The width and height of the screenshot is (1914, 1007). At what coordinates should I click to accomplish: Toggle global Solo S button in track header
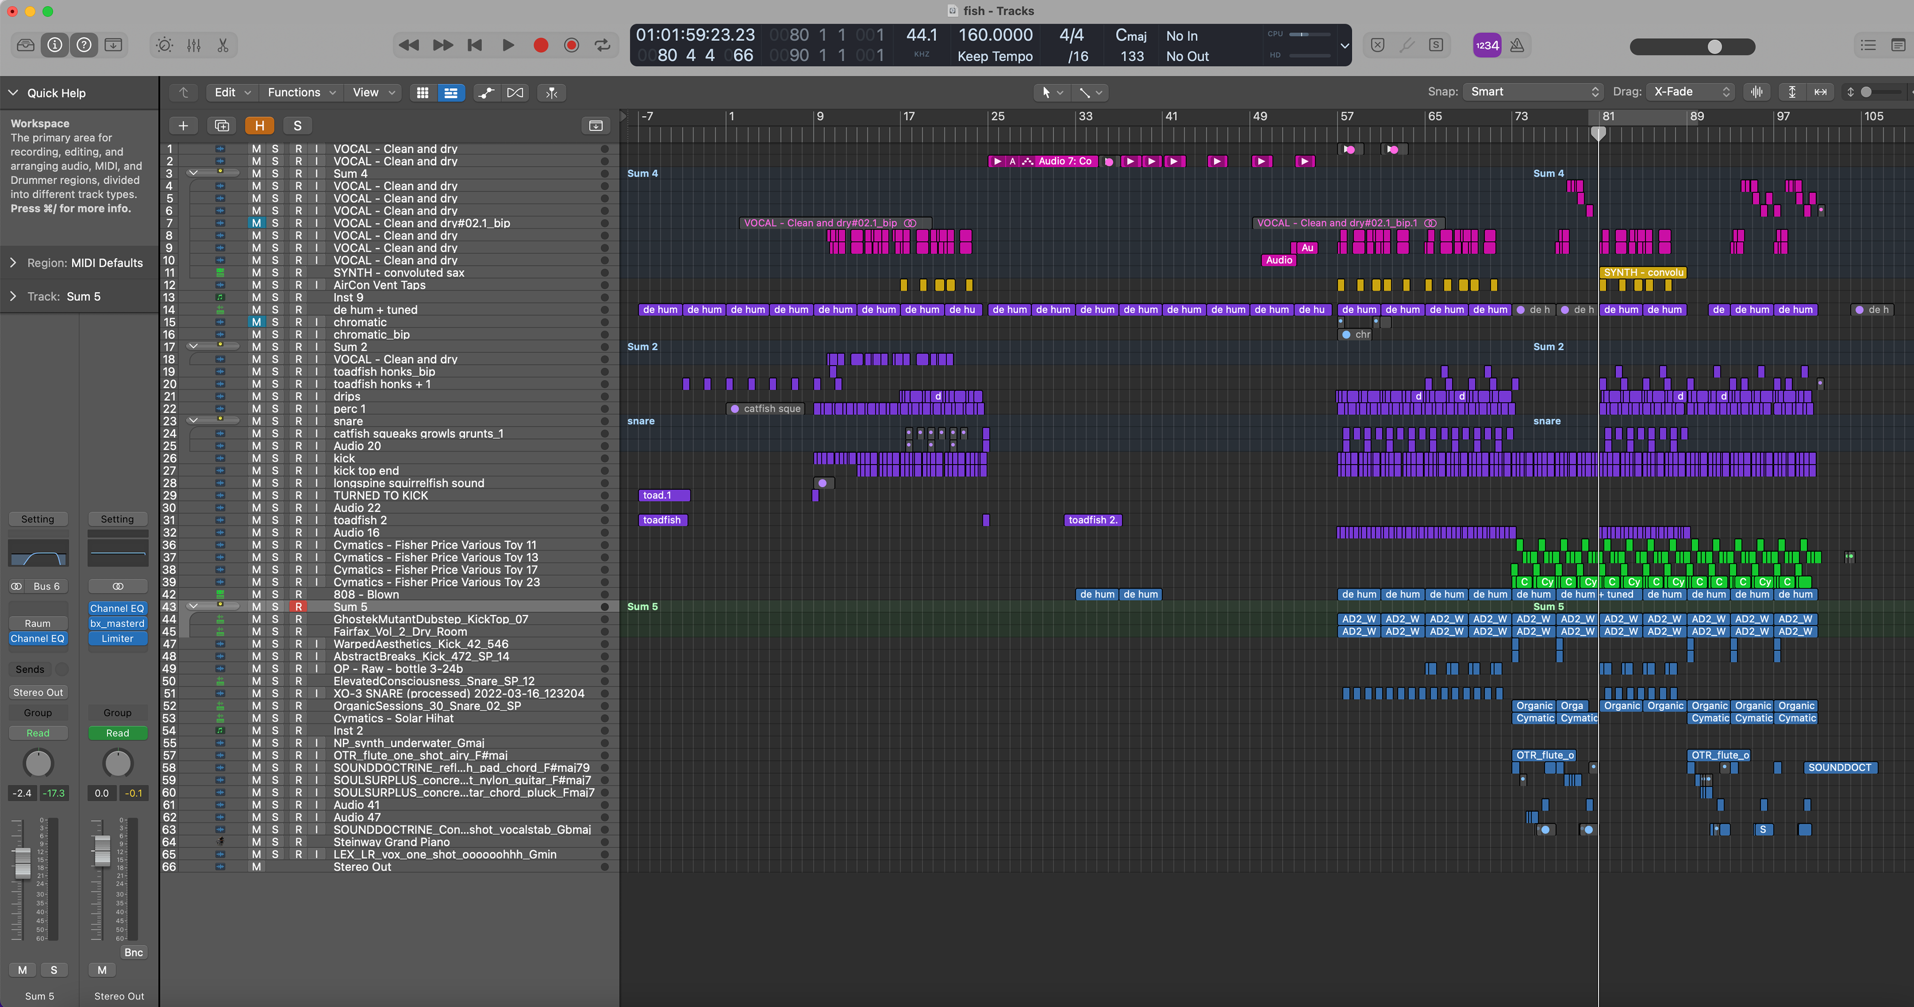[x=297, y=126]
